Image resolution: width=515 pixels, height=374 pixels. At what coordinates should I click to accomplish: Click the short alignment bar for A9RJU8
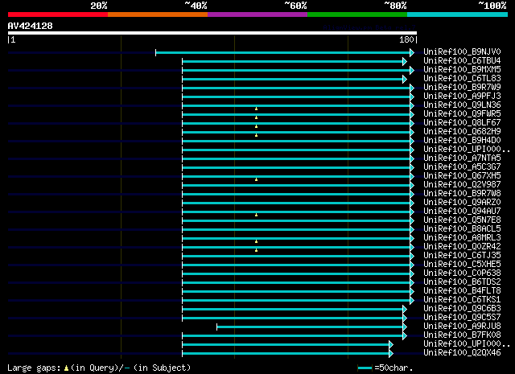tap(310, 327)
